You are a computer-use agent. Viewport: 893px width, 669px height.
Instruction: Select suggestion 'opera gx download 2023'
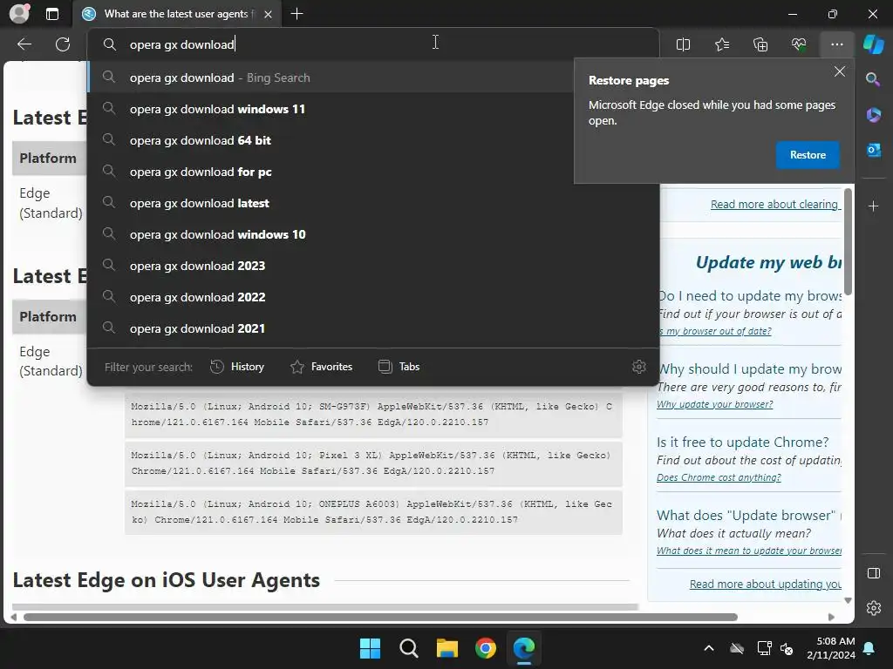(x=373, y=265)
